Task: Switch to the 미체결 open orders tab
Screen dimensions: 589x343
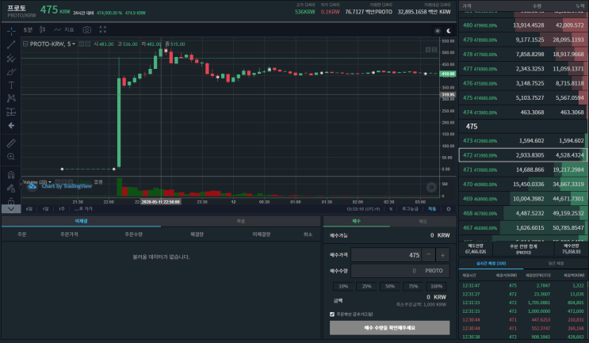Action: (81, 222)
